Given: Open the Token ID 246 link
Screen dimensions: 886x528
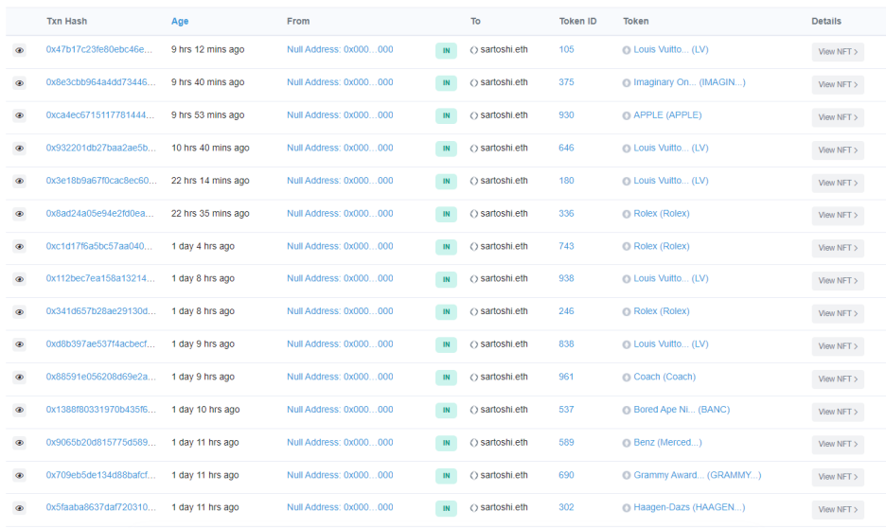Looking at the screenshot, I should (566, 310).
